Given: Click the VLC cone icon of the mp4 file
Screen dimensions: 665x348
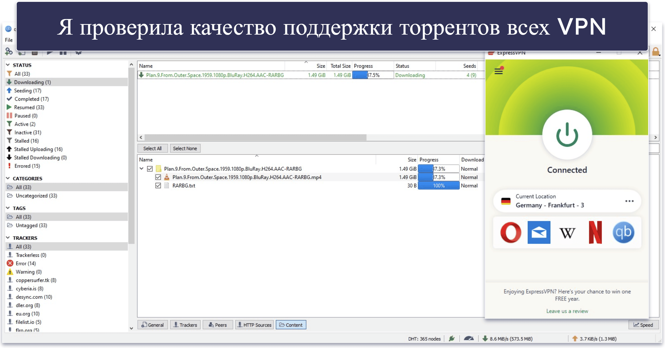Looking at the screenshot, I should tap(167, 177).
